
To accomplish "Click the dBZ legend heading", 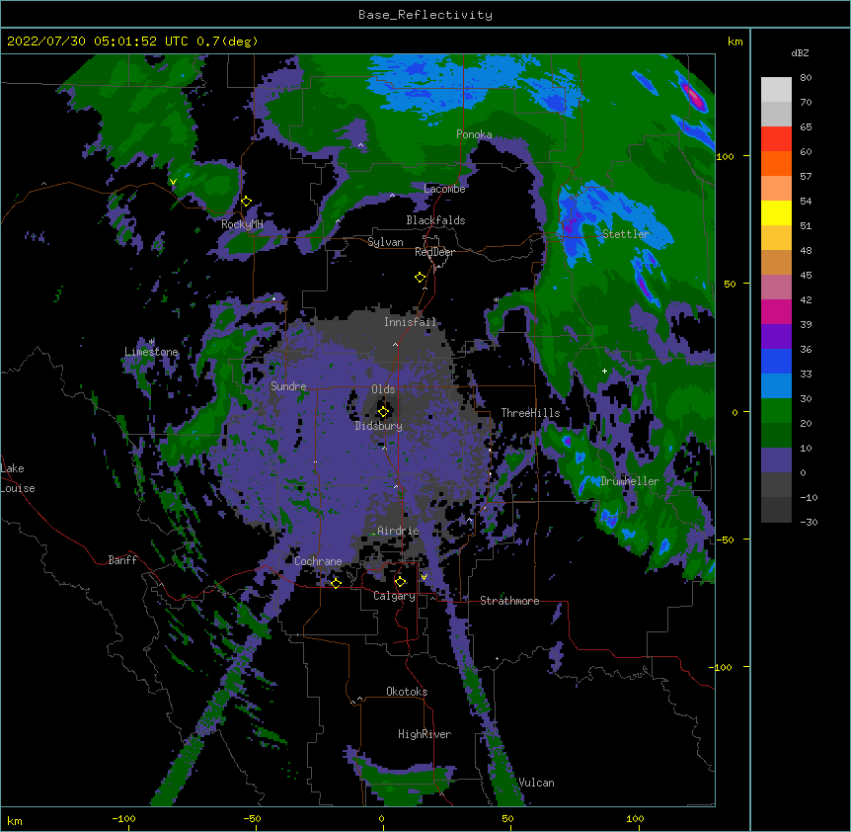I will [800, 53].
